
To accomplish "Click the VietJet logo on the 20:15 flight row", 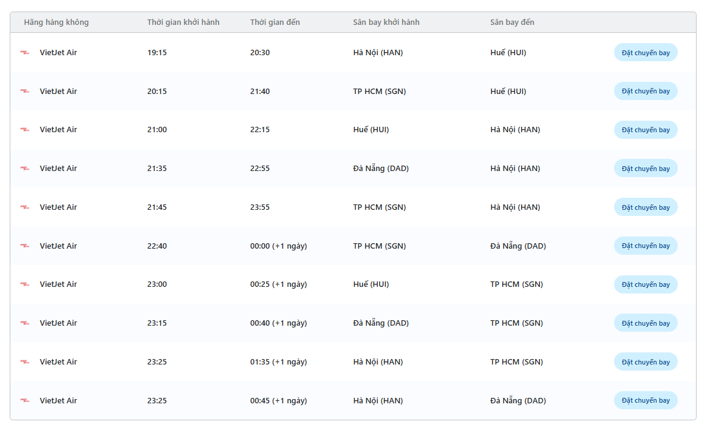I will [25, 92].
